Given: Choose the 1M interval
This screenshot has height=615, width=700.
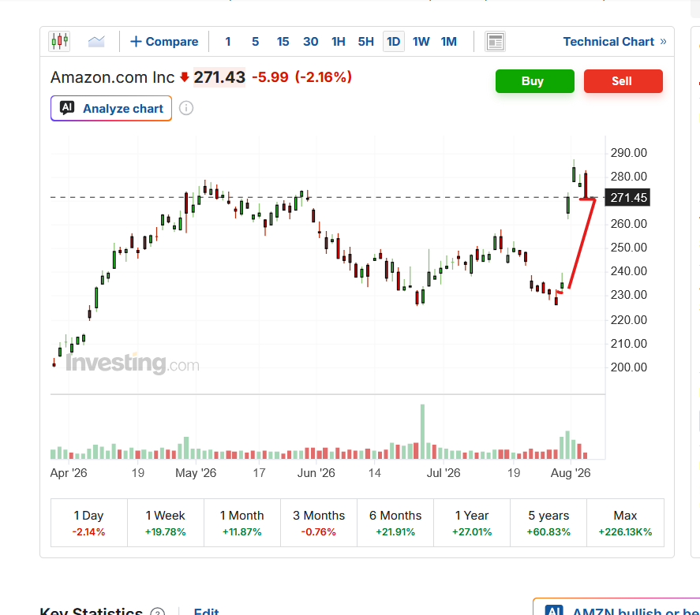Looking at the screenshot, I should click(x=449, y=42).
